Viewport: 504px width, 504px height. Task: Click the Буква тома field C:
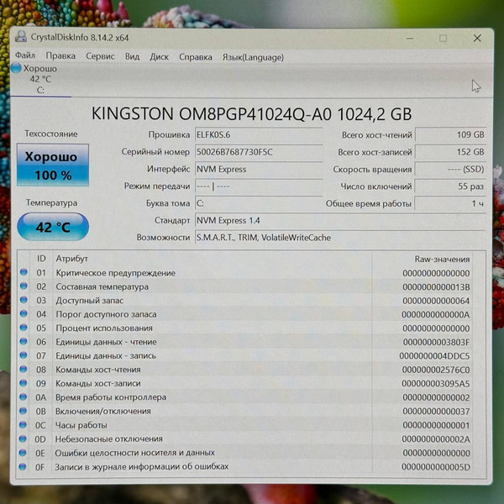[259, 203]
